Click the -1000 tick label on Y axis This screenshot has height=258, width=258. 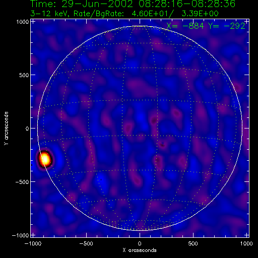(x=20, y=235)
